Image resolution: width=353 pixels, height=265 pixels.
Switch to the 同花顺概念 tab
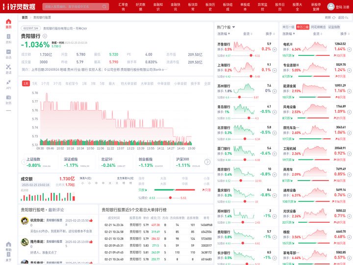tap(318, 27)
